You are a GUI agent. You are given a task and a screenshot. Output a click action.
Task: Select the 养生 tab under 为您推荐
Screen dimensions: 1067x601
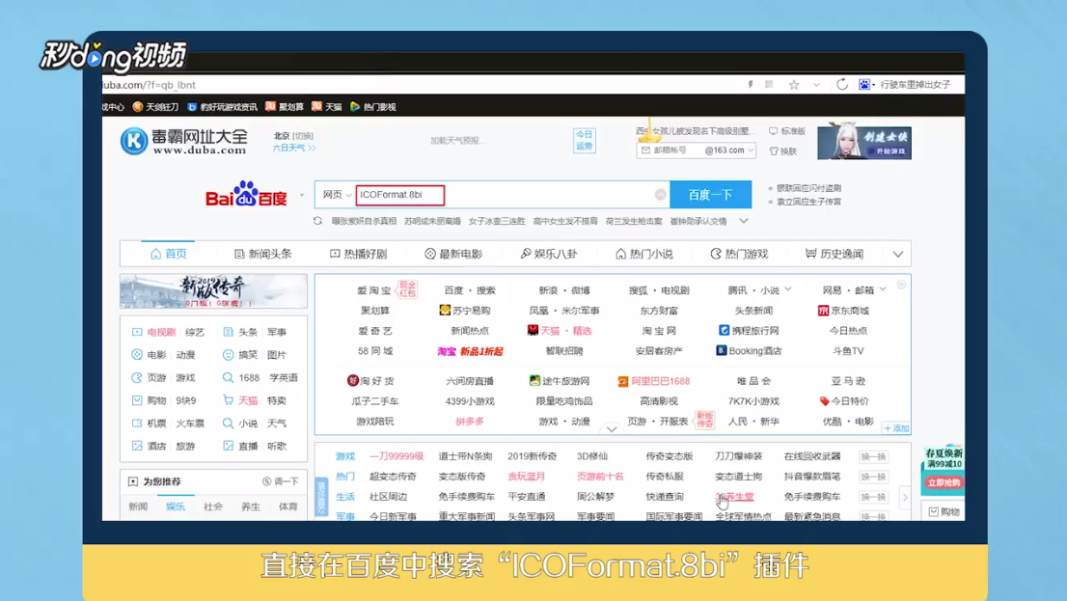click(251, 506)
